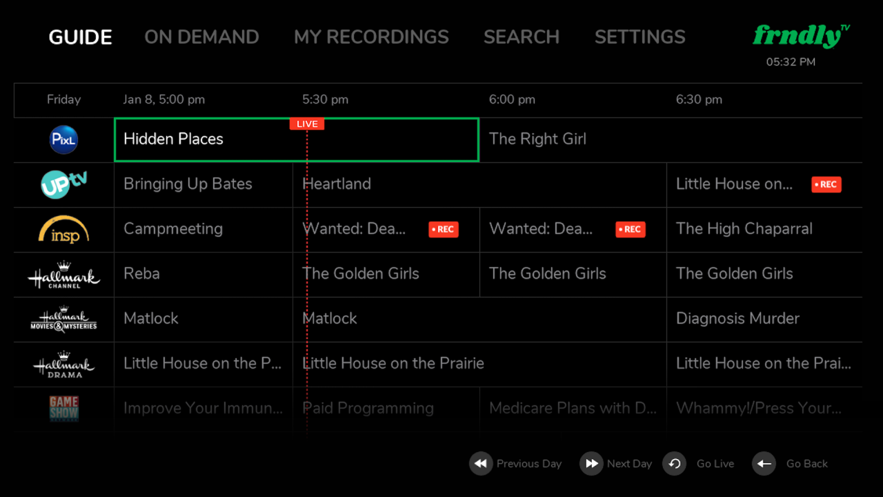Click the Previous Day label
The width and height of the screenshot is (883, 497).
[529, 464]
